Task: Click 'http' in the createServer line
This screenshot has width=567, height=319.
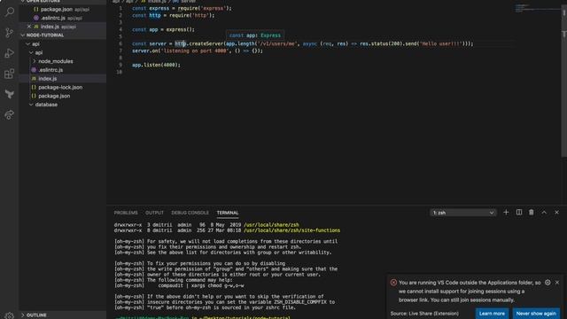Action: click(x=180, y=43)
